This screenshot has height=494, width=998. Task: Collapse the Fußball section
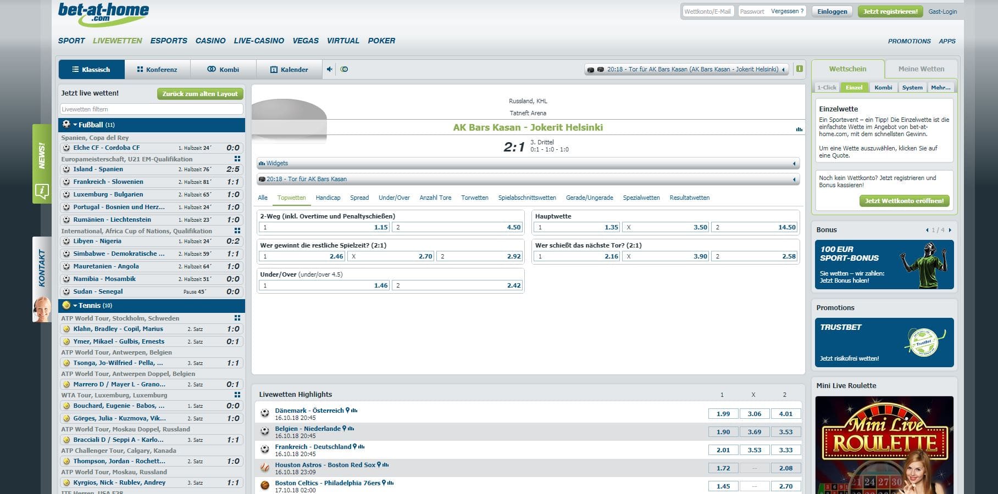[x=75, y=125]
